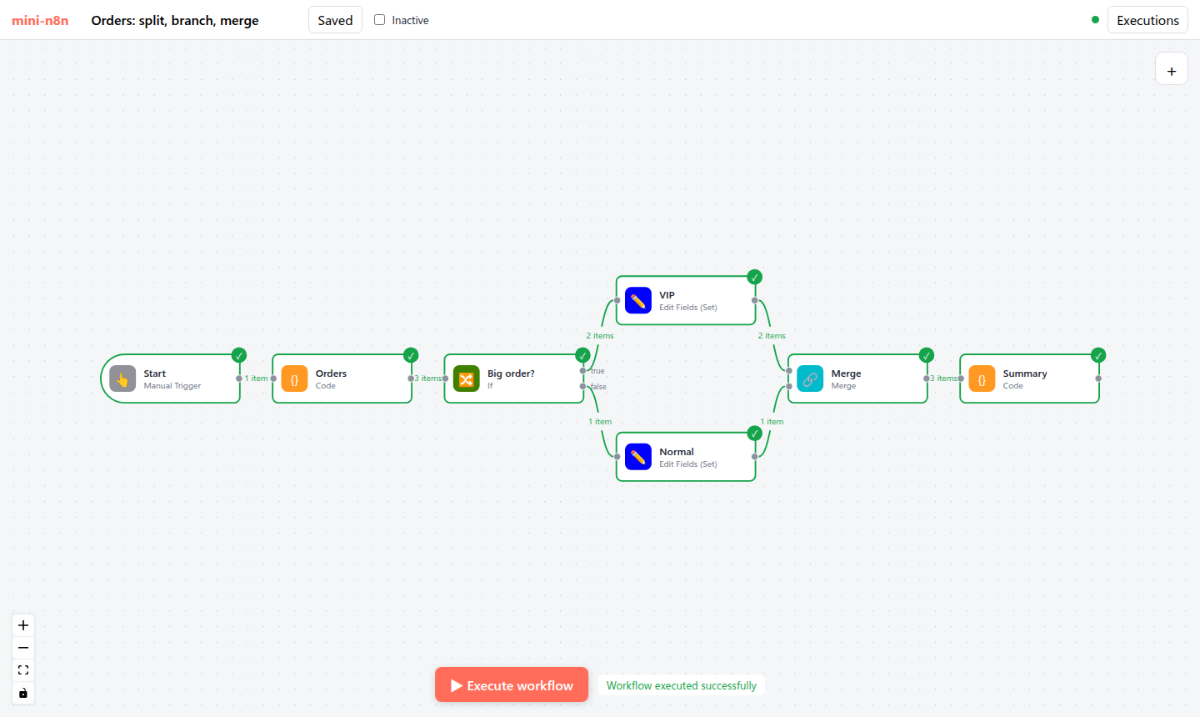
Task: Click the success checkmark on Summary node
Action: pos(1098,355)
